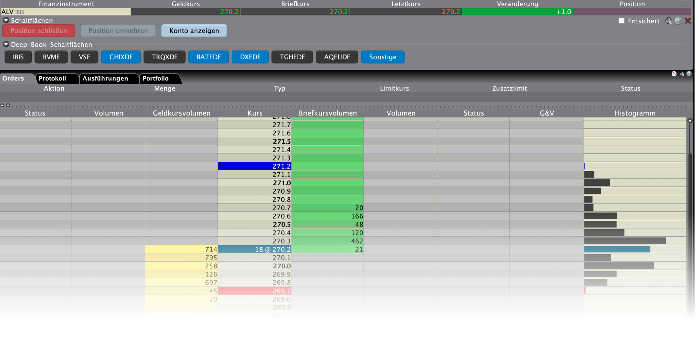This screenshot has height=362, width=699.
Task: Click the 271.5 price cell
Action: pyautogui.click(x=255, y=141)
